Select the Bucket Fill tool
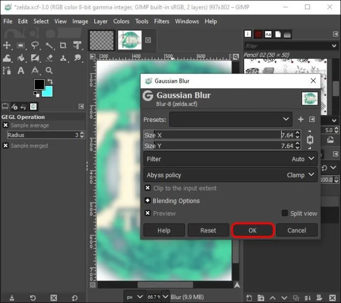This screenshot has height=303, width=341. 21,58
